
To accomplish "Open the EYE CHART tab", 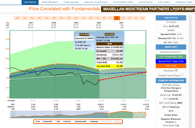I will (x=164, y=2).
